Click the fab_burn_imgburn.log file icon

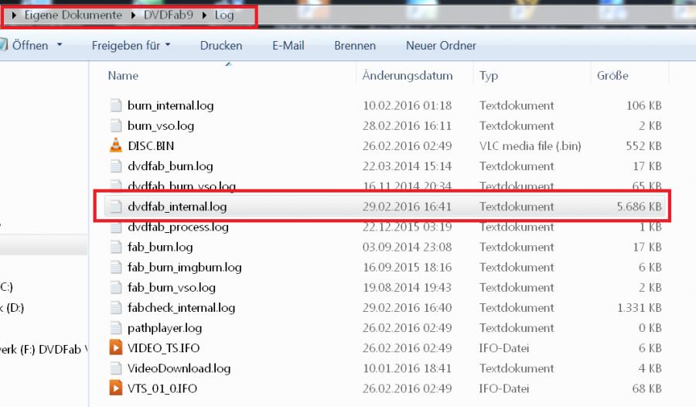[x=116, y=268]
